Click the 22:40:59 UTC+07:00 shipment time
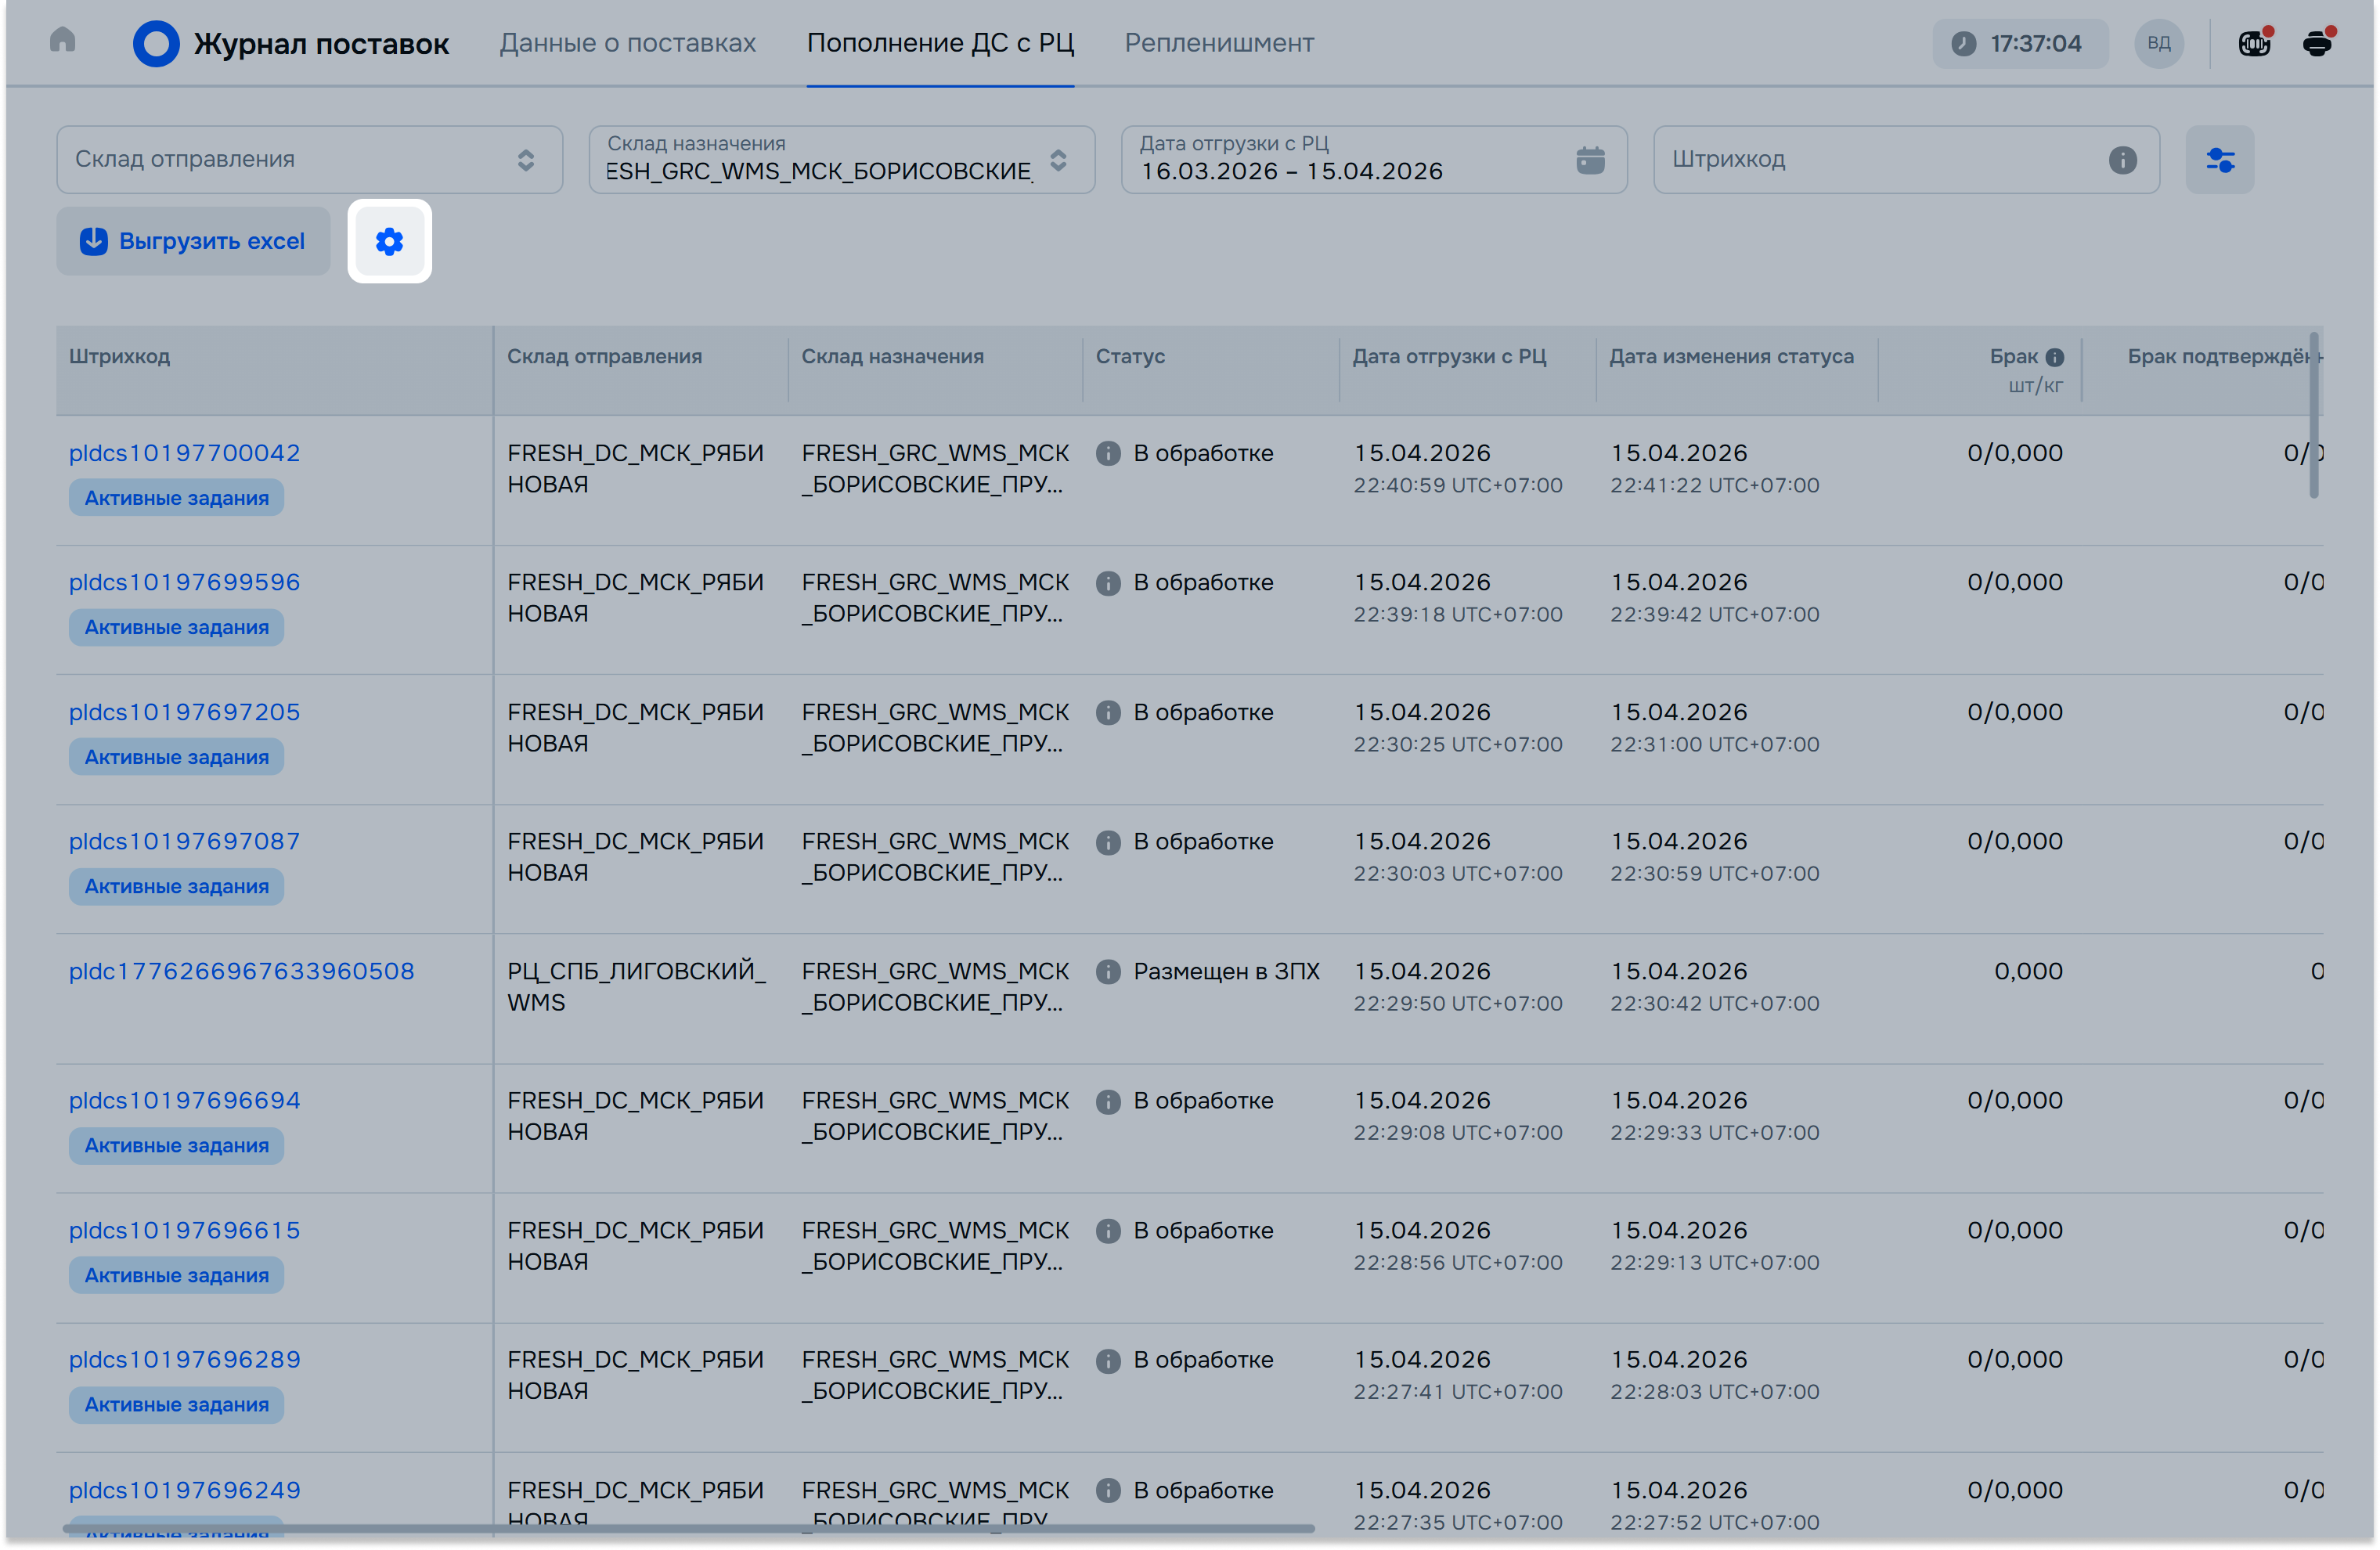Image resolution: width=2380 pixels, height=1550 pixels. click(x=1457, y=485)
